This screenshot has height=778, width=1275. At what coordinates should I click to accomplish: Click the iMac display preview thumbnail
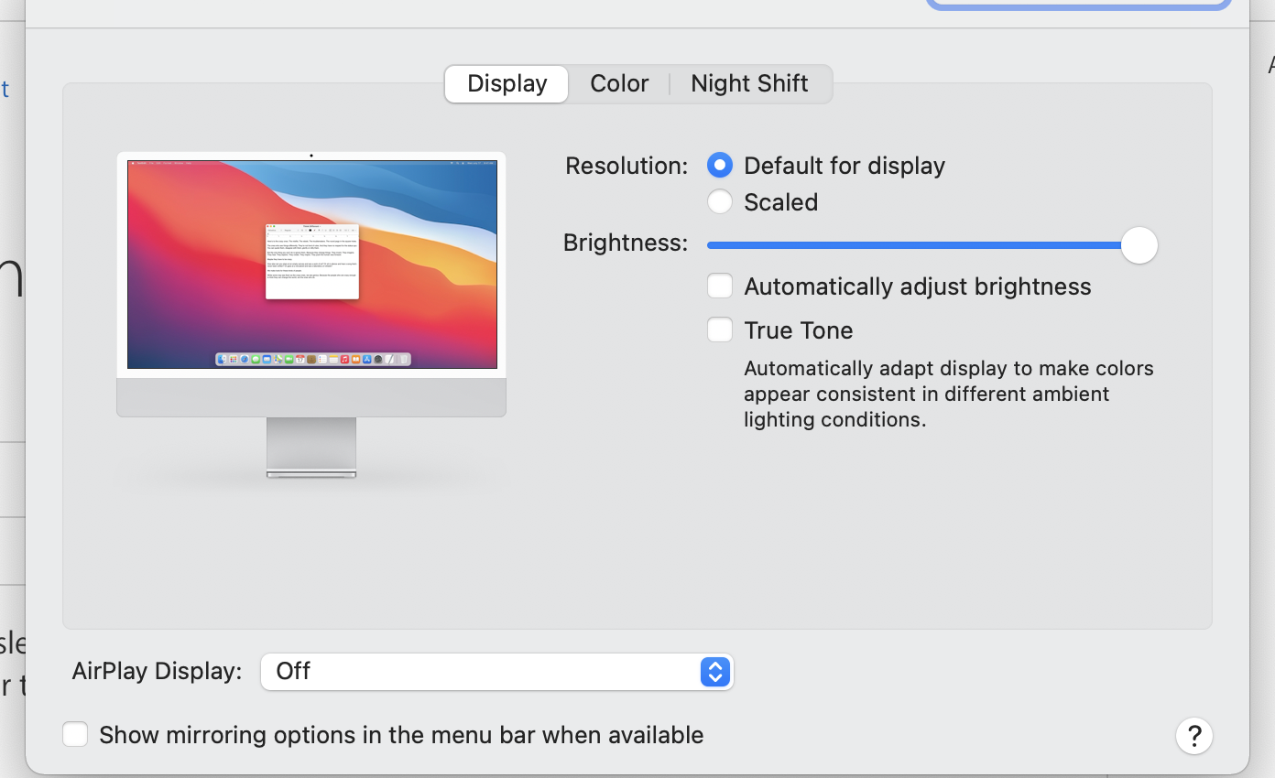(311, 264)
